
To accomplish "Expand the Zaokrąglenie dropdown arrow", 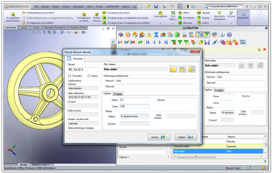I will (161, 23).
